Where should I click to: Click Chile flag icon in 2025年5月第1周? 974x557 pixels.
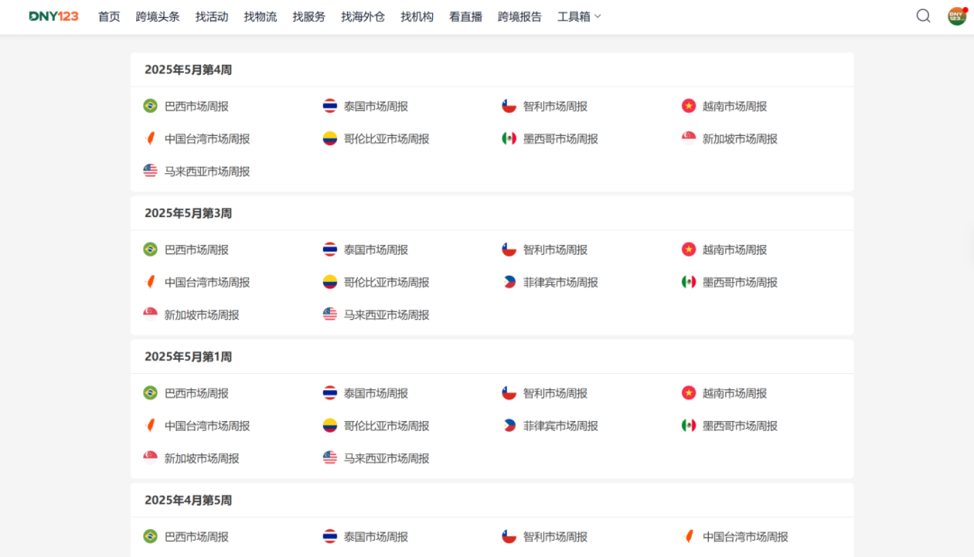pos(510,393)
